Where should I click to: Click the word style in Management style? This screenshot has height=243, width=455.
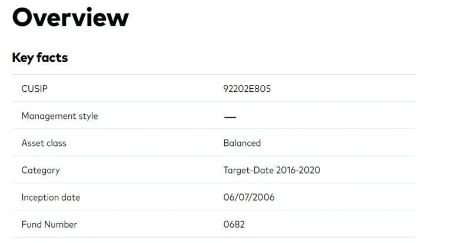[x=88, y=116]
